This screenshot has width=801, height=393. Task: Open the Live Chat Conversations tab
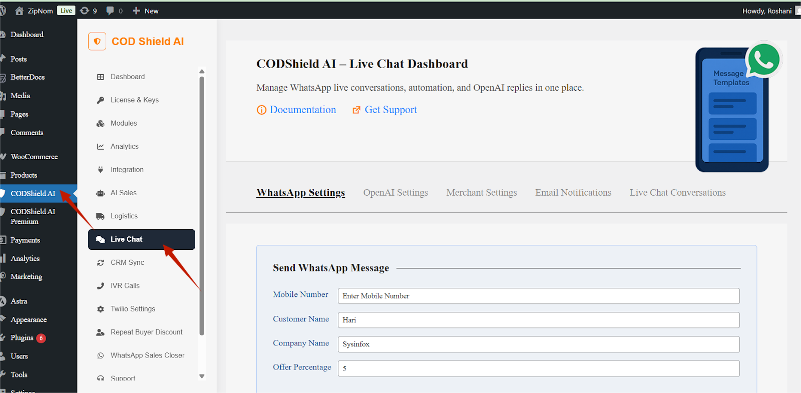coord(677,193)
